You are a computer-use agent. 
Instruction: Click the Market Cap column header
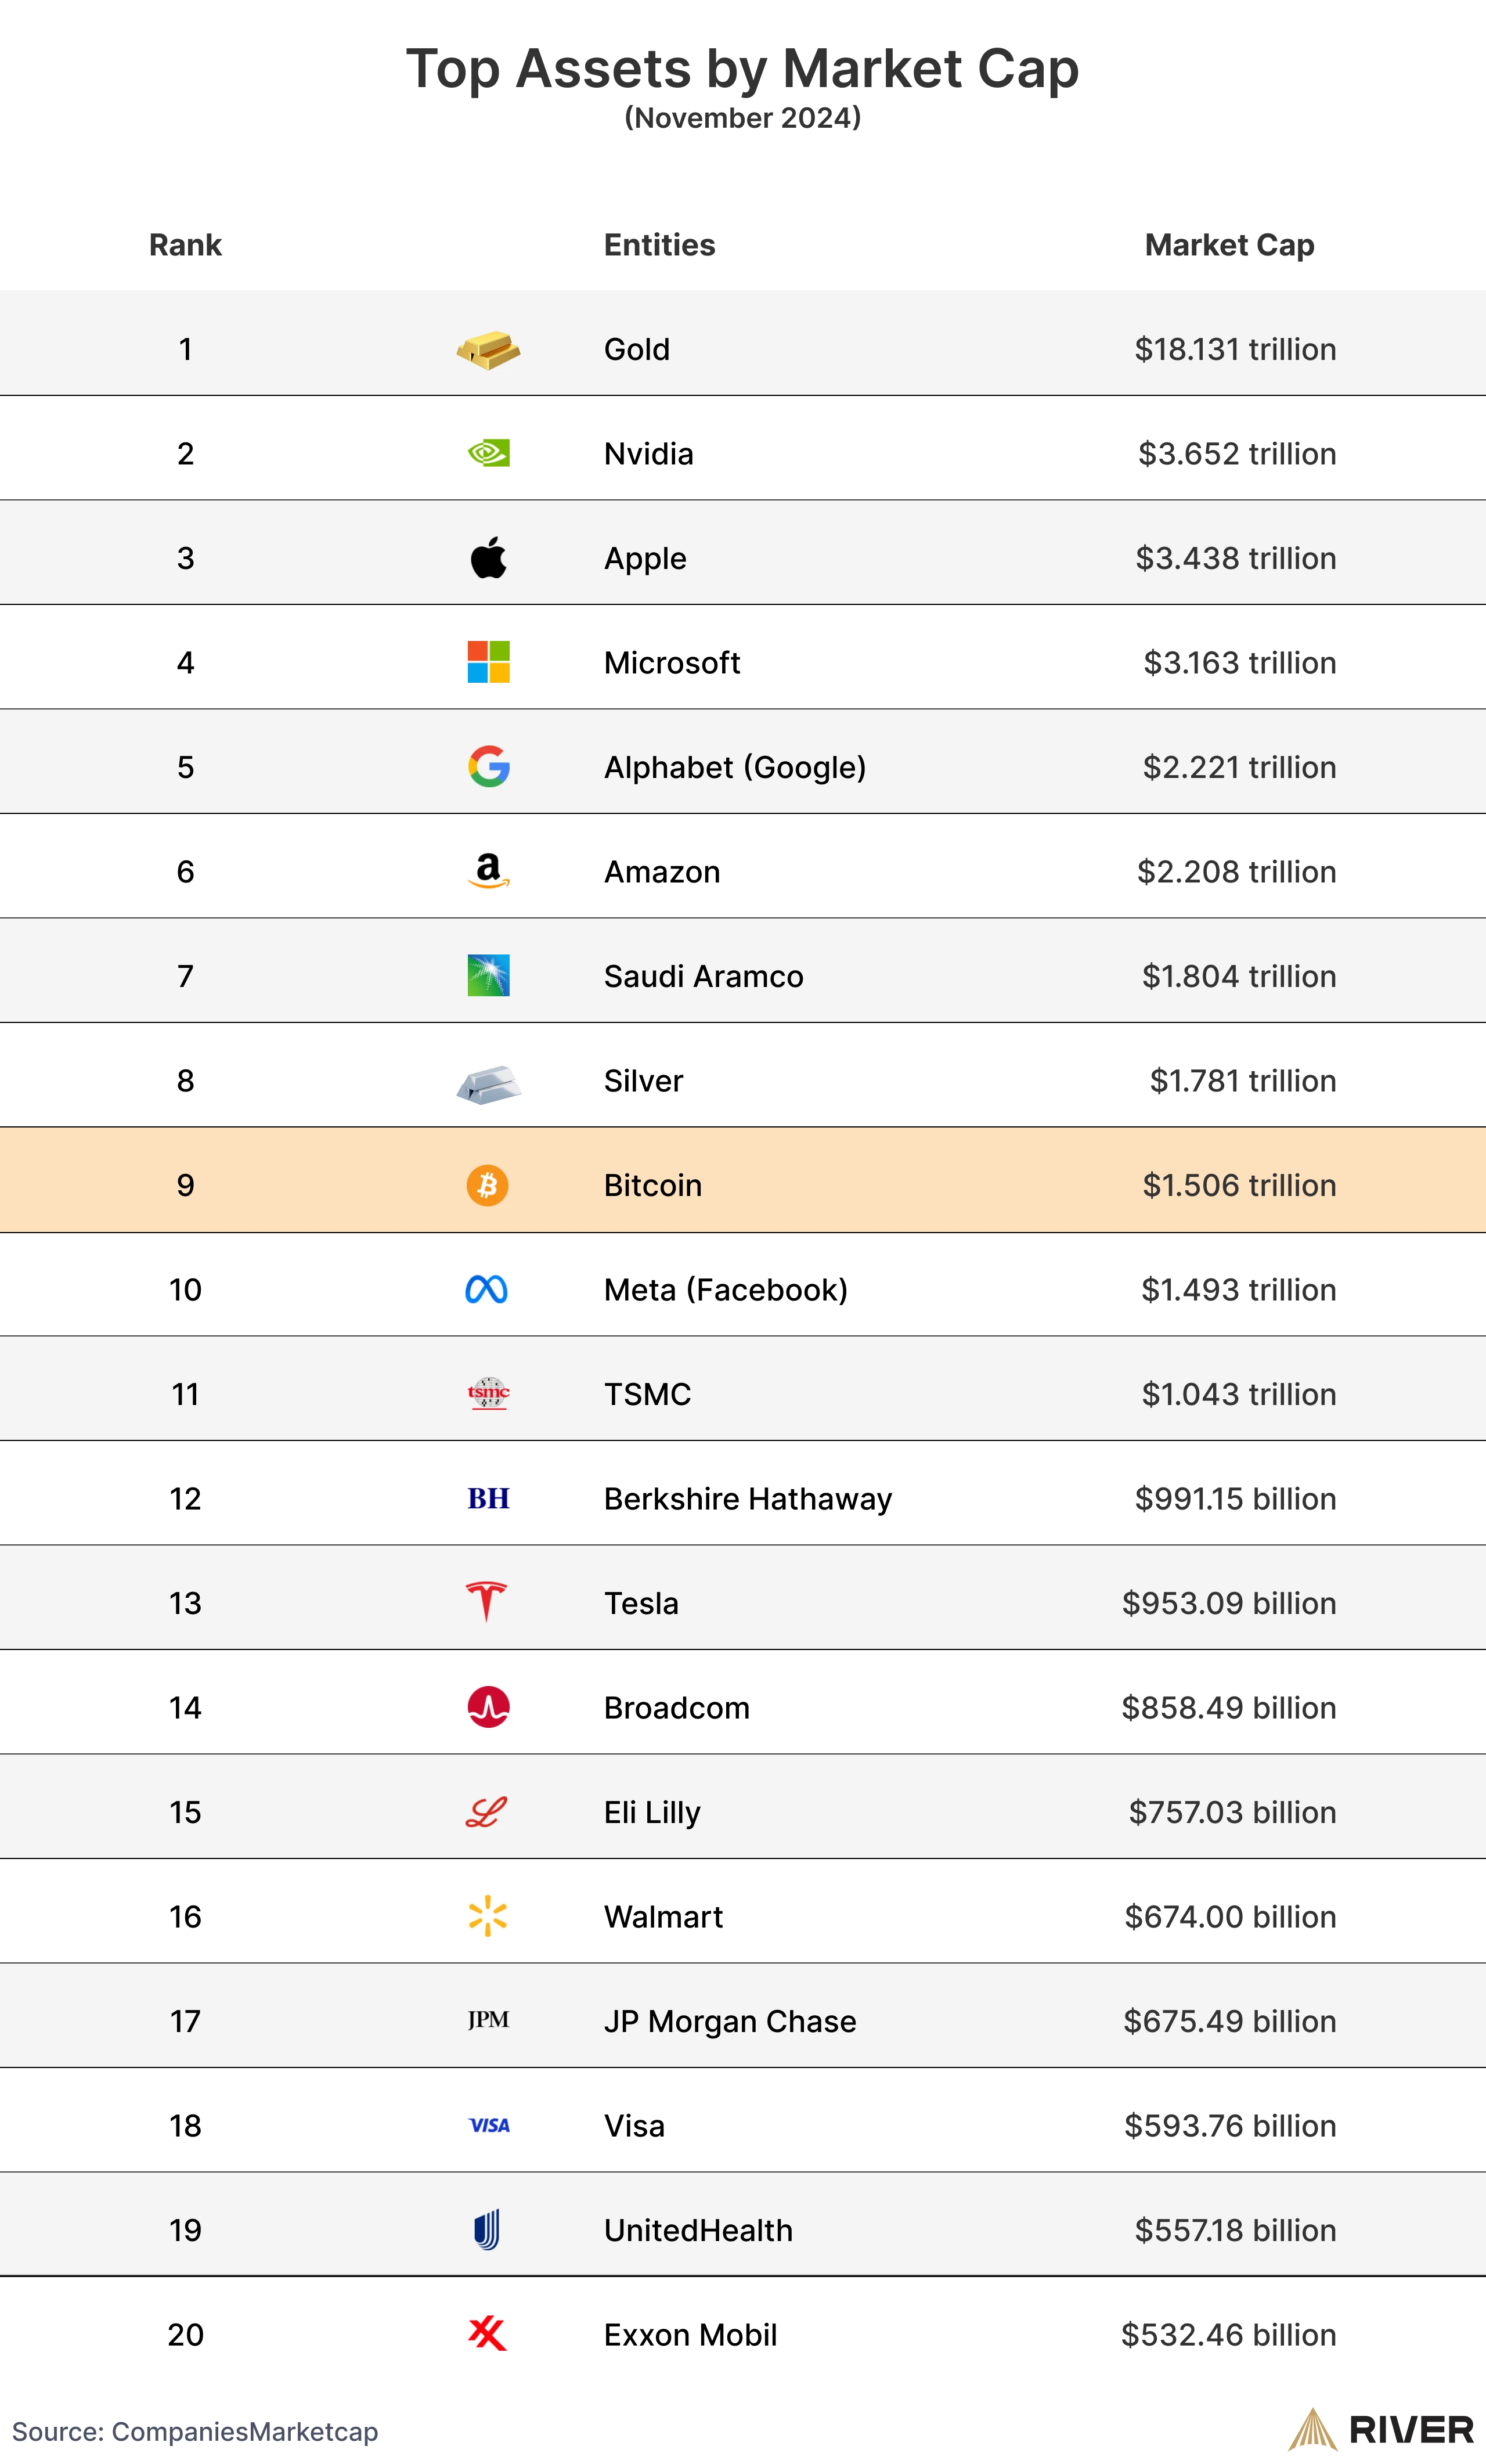click(1229, 245)
